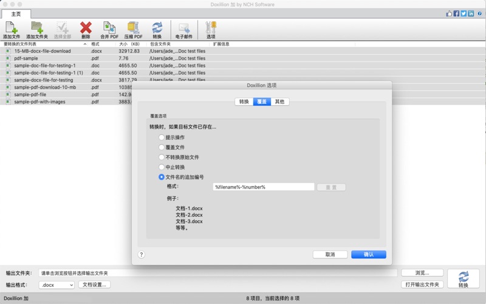Screen dimensions: 486x304
Task: Click the filename format text field
Action: (x=263, y=187)
